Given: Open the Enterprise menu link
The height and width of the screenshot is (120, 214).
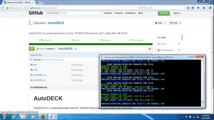Looking at the screenshot, I should point(130,13).
